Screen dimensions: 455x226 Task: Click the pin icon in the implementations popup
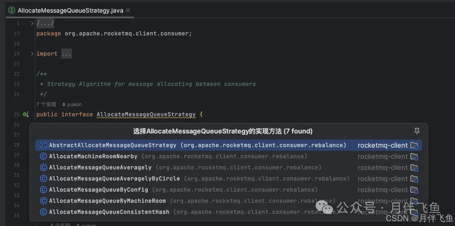(x=417, y=131)
